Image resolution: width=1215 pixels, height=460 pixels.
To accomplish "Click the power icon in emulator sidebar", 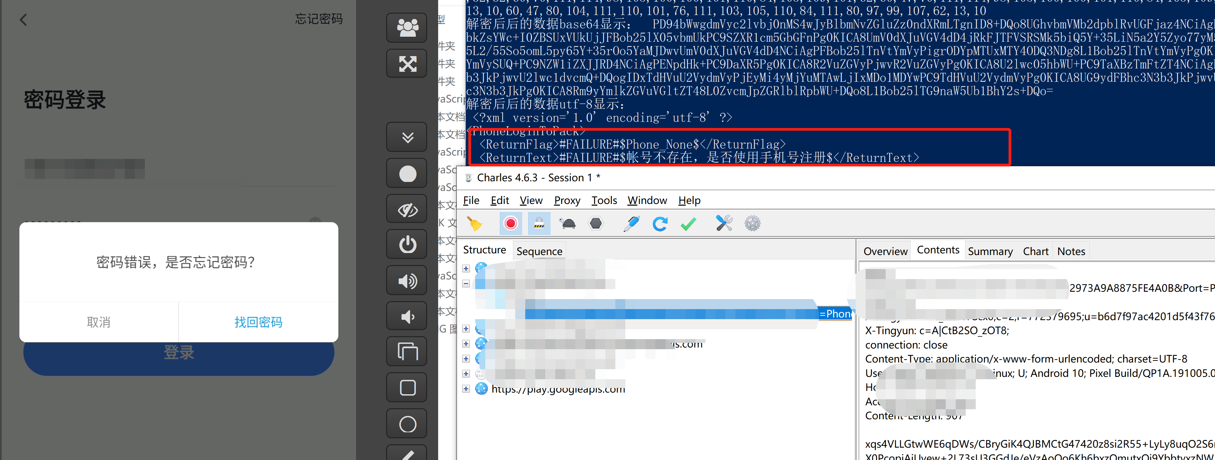I will (x=406, y=244).
